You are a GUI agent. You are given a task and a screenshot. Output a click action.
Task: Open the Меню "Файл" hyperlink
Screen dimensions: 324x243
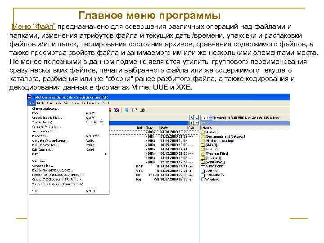click(x=34, y=27)
